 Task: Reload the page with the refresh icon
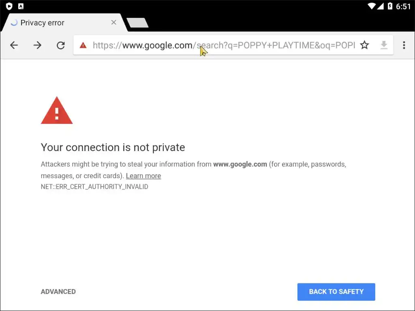pyautogui.click(x=61, y=45)
